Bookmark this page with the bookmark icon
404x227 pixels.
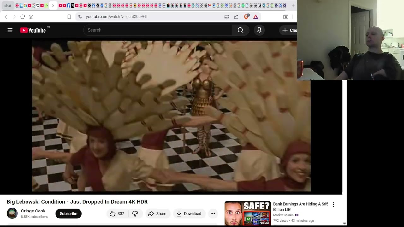(x=69, y=17)
